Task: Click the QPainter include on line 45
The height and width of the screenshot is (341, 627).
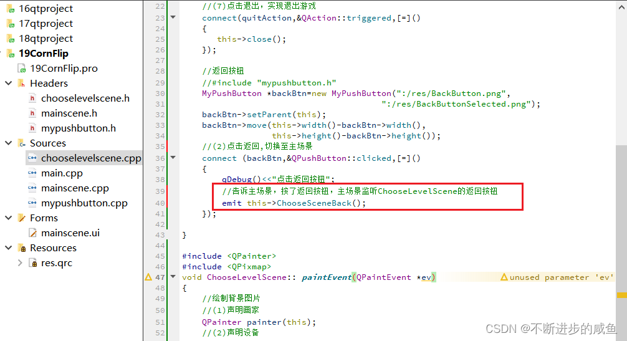Action: (x=229, y=256)
